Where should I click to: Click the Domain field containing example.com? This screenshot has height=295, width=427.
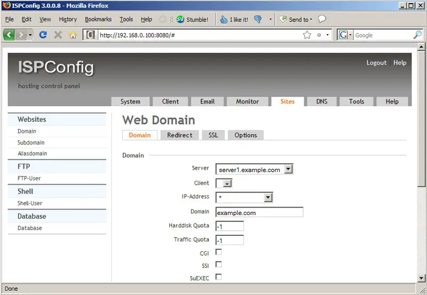(x=259, y=212)
